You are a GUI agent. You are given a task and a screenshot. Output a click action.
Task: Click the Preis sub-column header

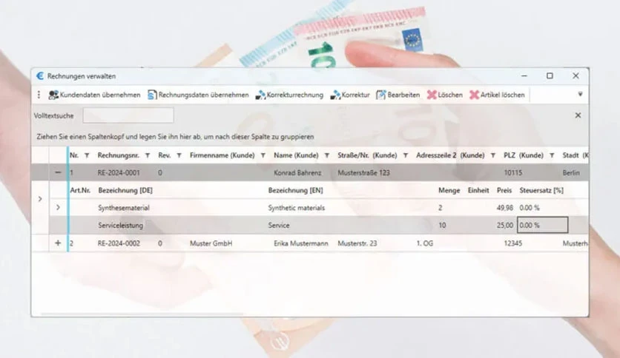click(504, 190)
